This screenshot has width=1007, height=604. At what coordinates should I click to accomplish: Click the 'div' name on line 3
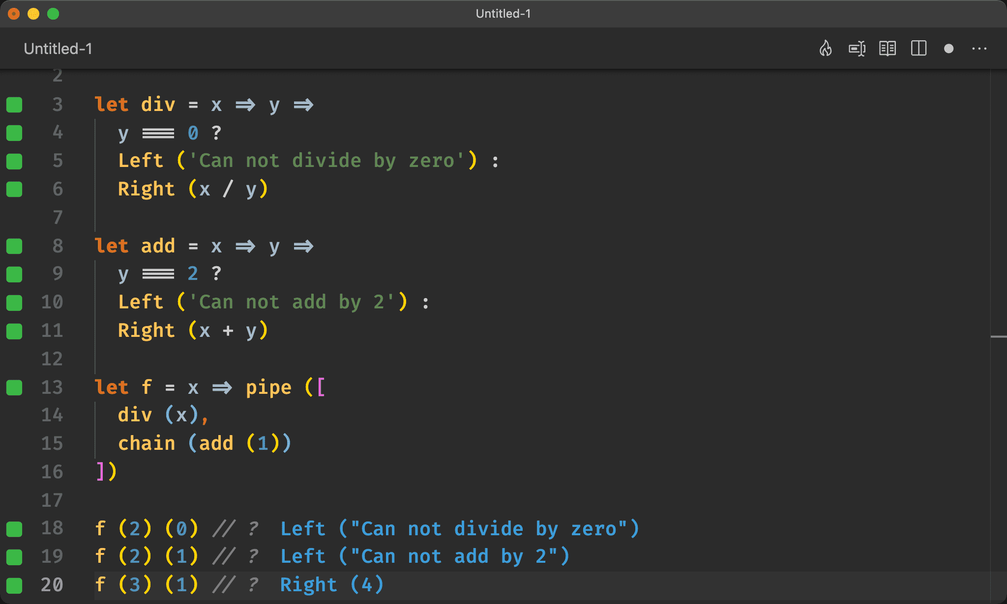(x=158, y=105)
